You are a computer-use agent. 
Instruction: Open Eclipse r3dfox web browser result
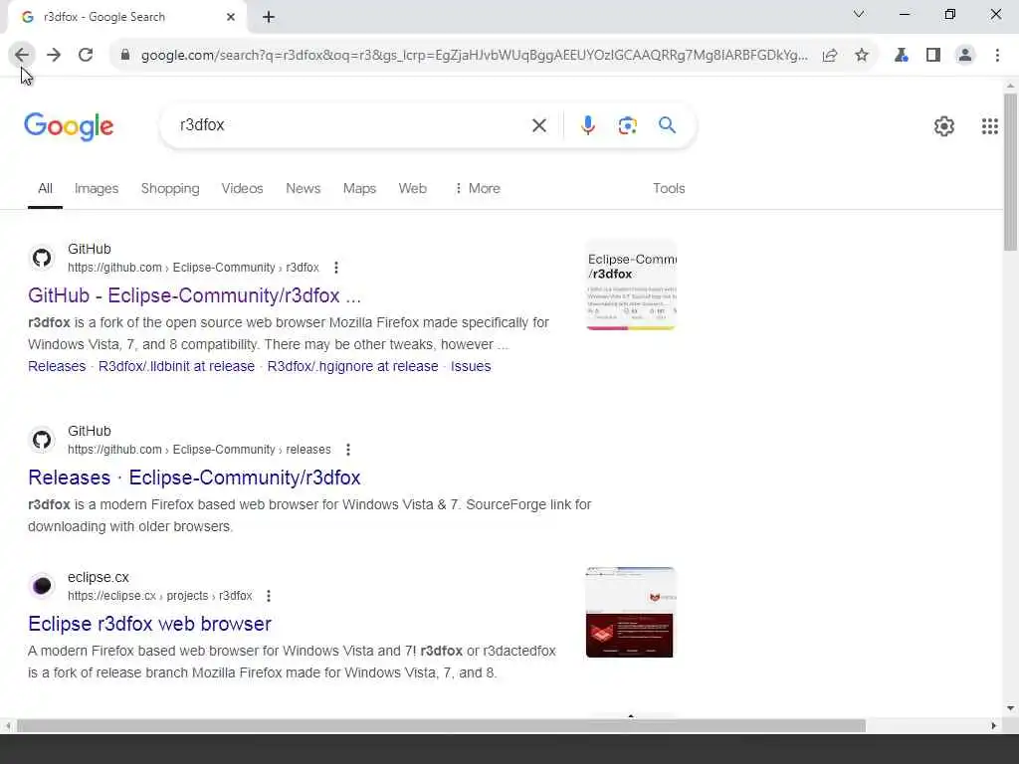[x=149, y=624]
